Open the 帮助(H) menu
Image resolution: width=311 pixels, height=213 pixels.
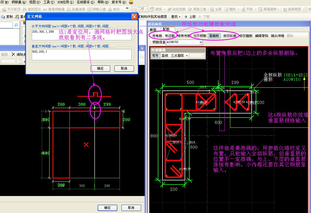click(103, 2)
